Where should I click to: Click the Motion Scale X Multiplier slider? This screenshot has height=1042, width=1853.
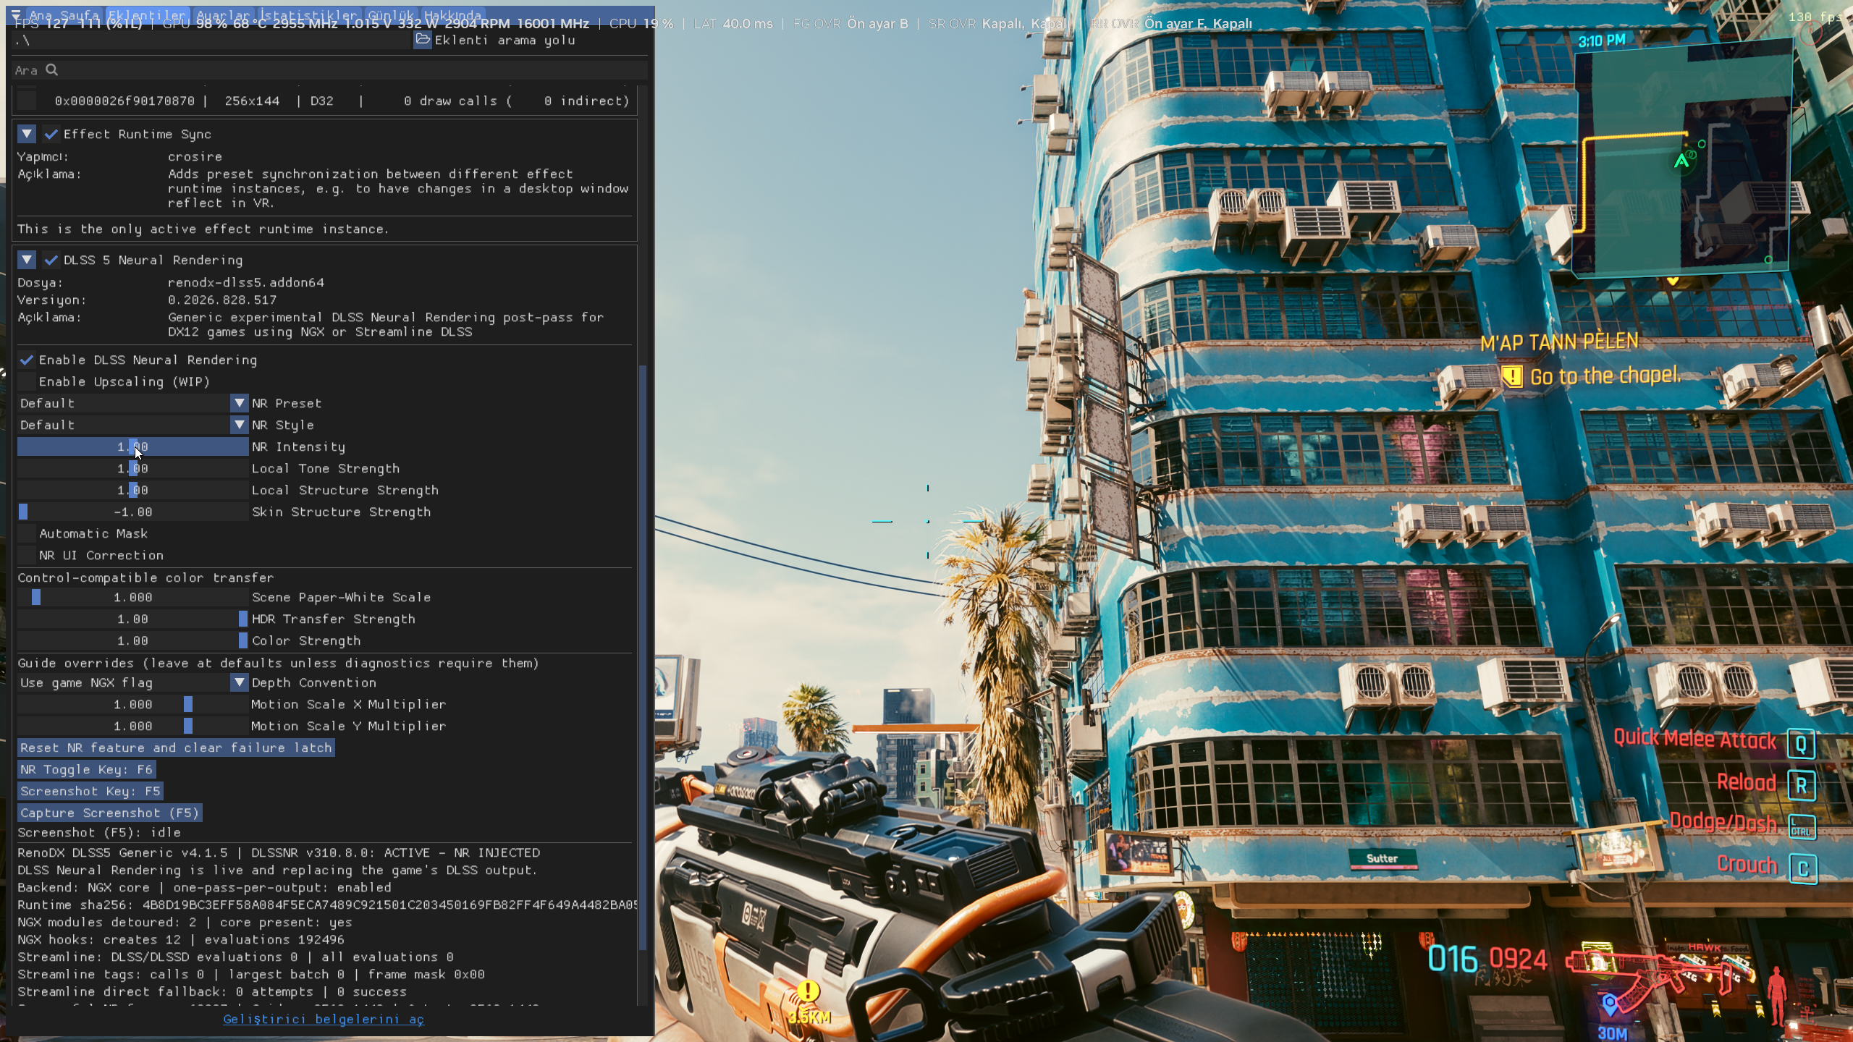point(133,704)
